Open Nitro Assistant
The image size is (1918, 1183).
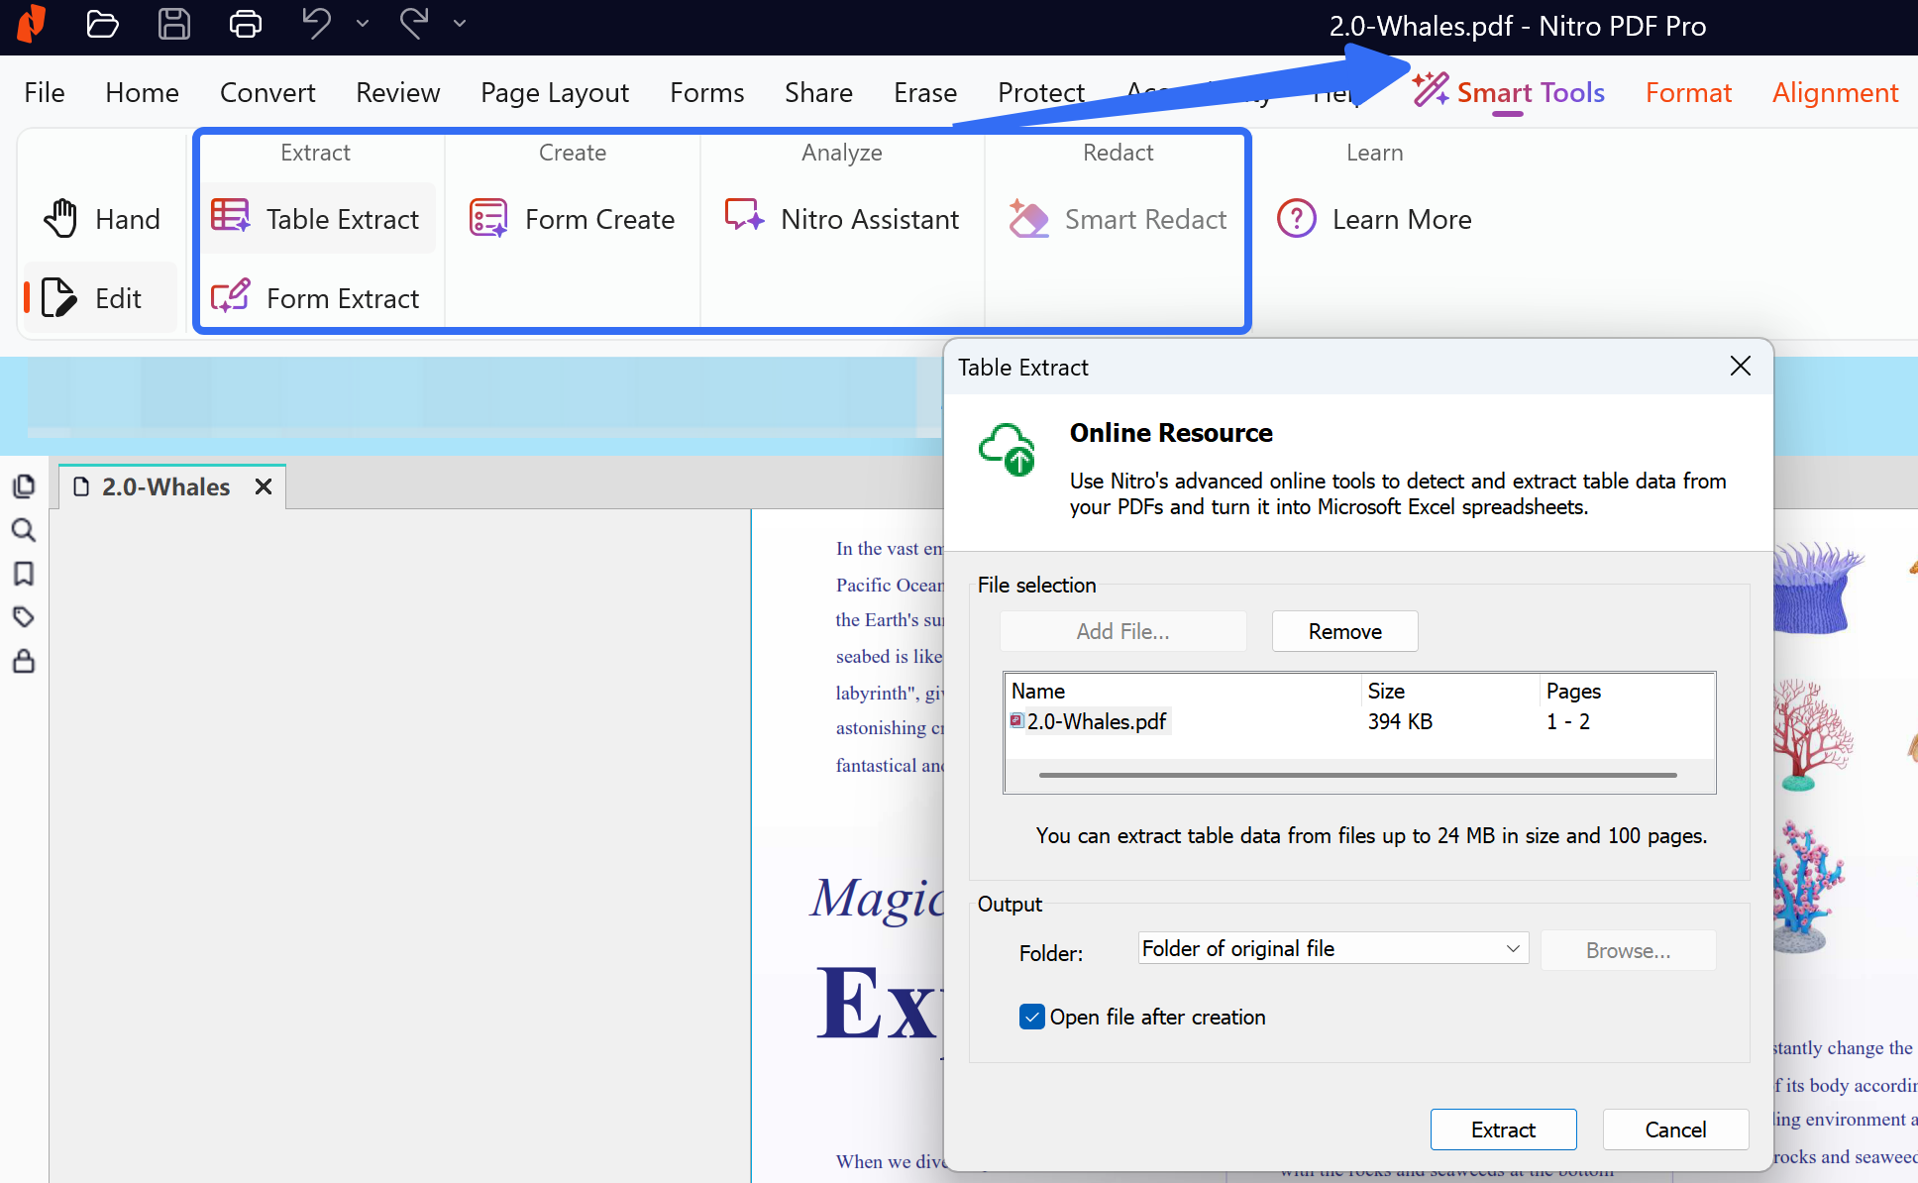[842, 219]
